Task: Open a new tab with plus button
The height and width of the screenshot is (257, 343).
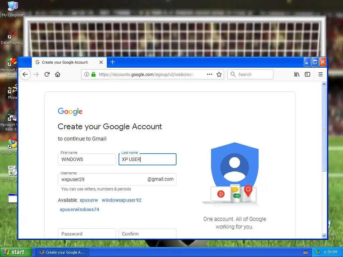Action: pos(113,62)
